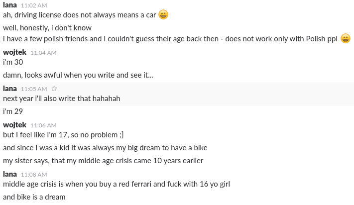Click the 'and bike is a dream' message

click(34, 197)
